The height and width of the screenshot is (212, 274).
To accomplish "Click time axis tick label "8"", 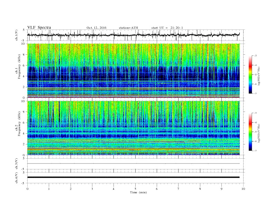I will click(200, 189).
